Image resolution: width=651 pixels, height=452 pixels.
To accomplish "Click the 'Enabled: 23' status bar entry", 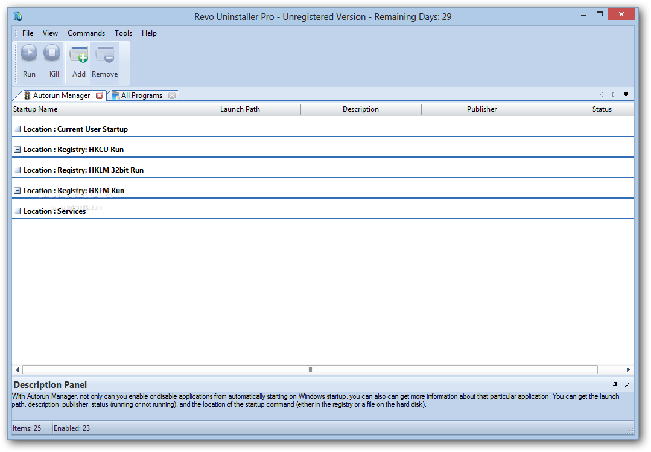I will tap(71, 428).
